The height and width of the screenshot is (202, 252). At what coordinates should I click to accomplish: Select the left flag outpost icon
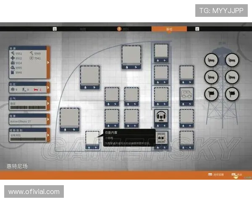pos(211,93)
